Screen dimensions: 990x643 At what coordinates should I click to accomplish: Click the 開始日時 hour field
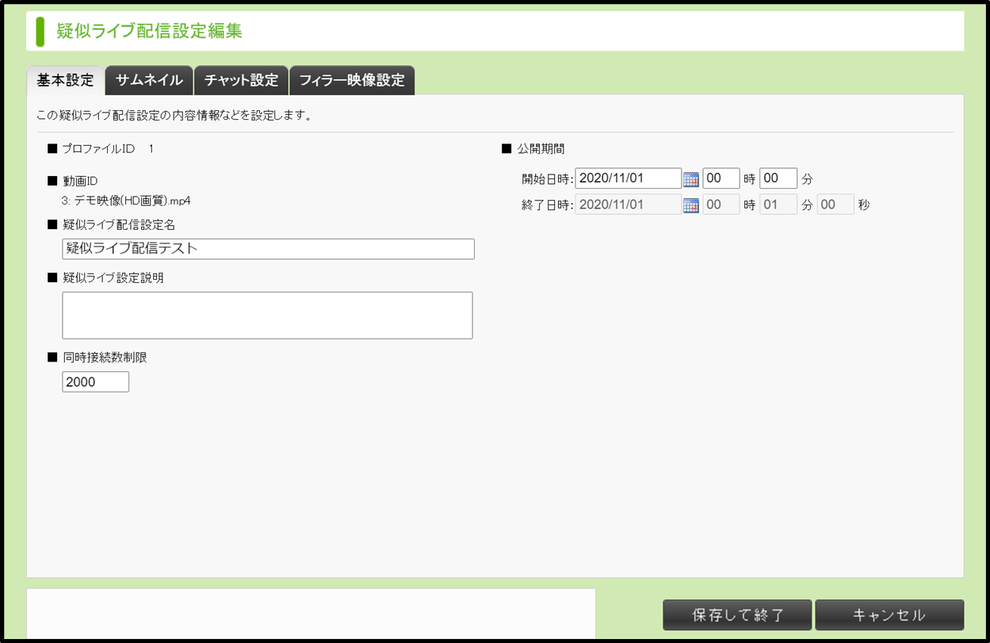tap(721, 178)
